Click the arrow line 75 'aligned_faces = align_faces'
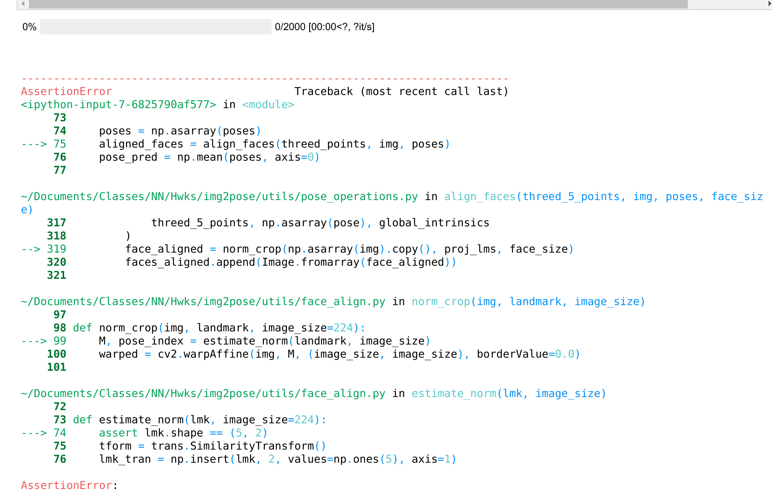This screenshot has height=499, width=772. coord(274,144)
